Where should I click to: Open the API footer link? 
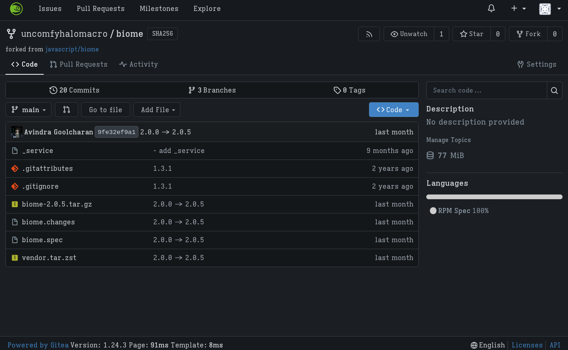[555, 345]
